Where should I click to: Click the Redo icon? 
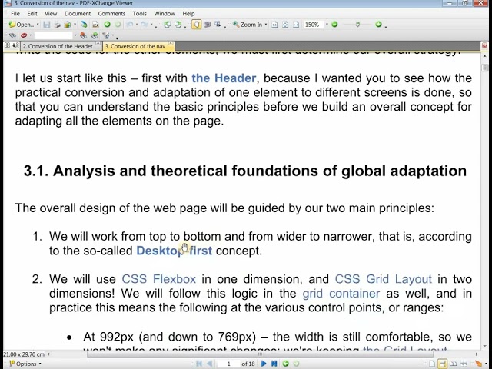[x=144, y=25]
